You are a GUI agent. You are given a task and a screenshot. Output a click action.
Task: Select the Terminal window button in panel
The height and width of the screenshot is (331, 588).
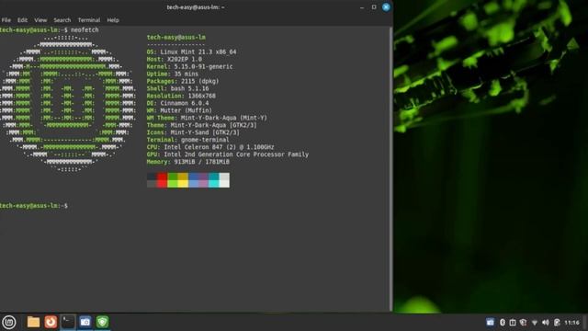pos(68,322)
